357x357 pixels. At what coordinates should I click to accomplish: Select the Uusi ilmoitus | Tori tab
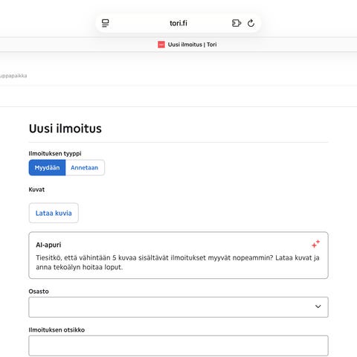(x=187, y=45)
